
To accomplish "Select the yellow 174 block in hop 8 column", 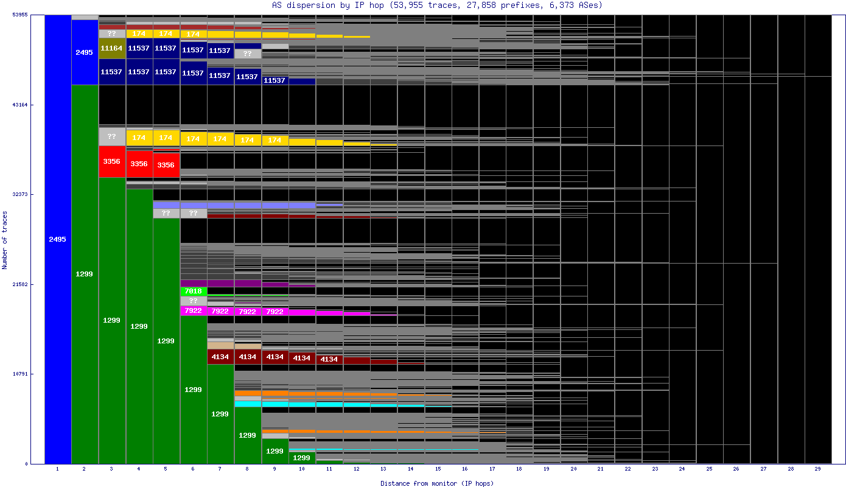I will coord(248,140).
